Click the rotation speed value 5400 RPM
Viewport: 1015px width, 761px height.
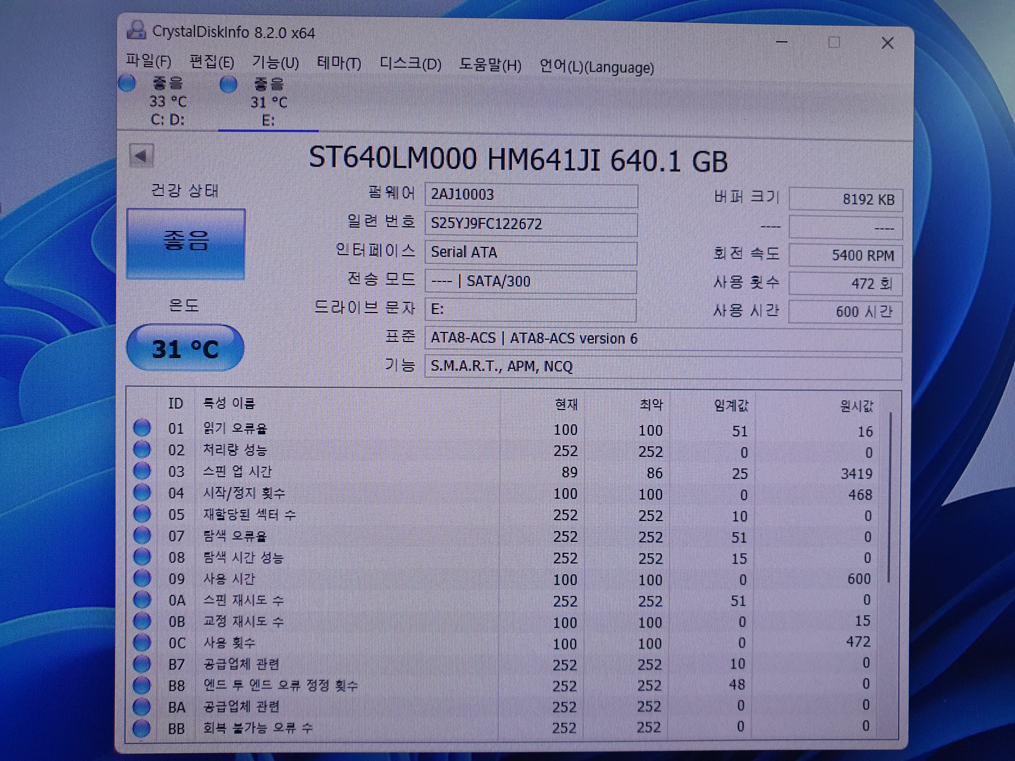846,255
